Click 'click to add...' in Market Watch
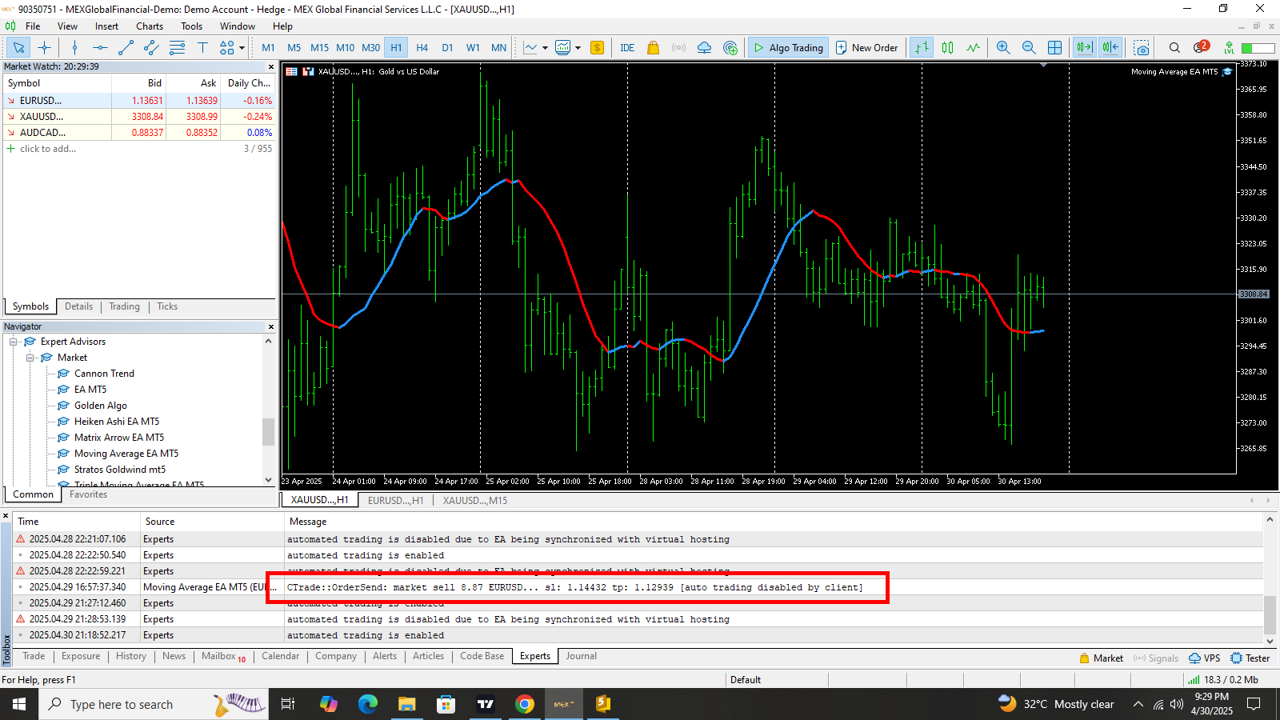This screenshot has width=1280, height=720. [48, 149]
